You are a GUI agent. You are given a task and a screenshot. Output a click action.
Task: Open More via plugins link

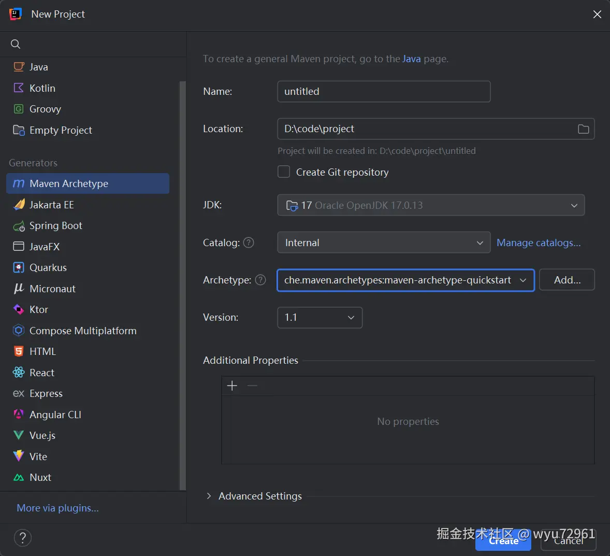pyautogui.click(x=57, y=508)
